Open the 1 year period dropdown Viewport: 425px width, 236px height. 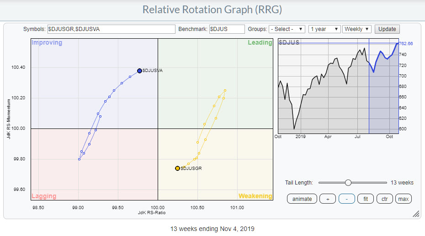tap(324, 29)
